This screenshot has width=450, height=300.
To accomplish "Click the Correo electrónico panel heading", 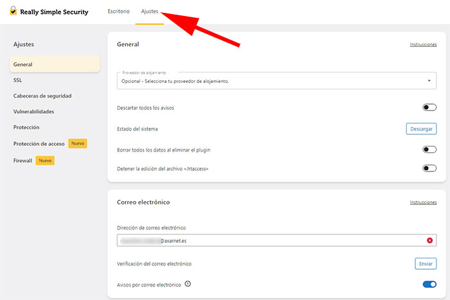I will [x=143, y=202].
